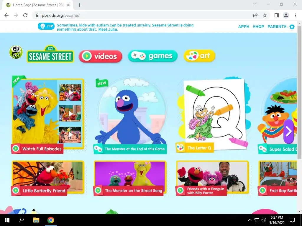This screenshot has width=302, height=226.
Task: Go back in browser history
Action: (x=6, y=15)
